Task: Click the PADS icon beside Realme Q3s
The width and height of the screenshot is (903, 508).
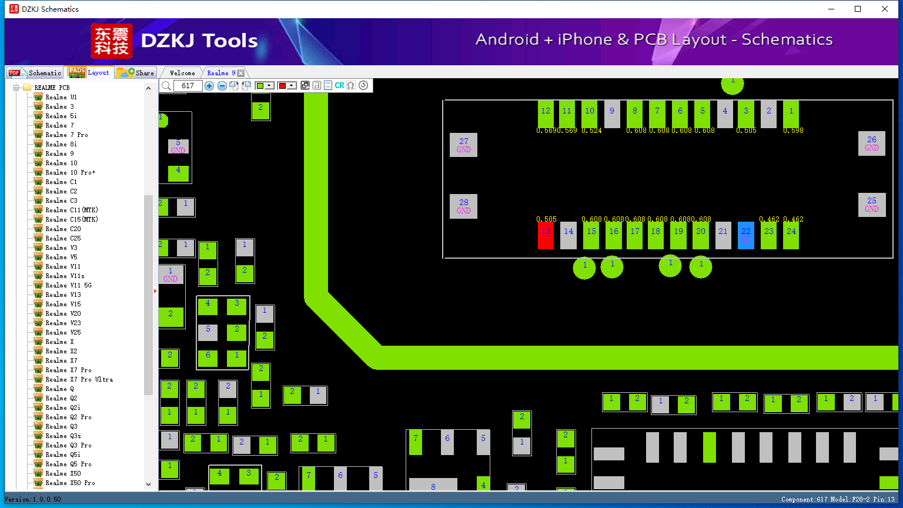Action: (38, 435)
